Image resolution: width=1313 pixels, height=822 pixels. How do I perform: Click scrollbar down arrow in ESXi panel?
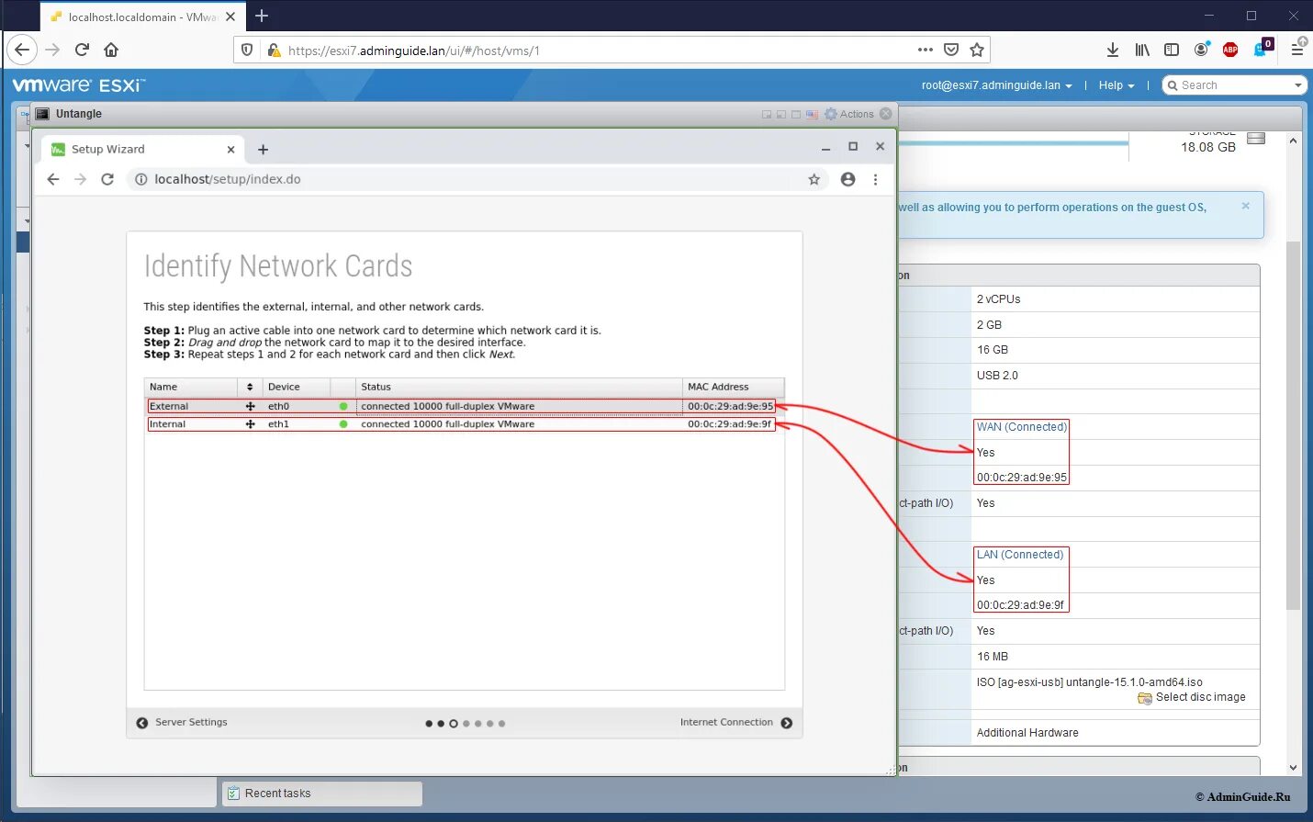tap(1293, 768)
